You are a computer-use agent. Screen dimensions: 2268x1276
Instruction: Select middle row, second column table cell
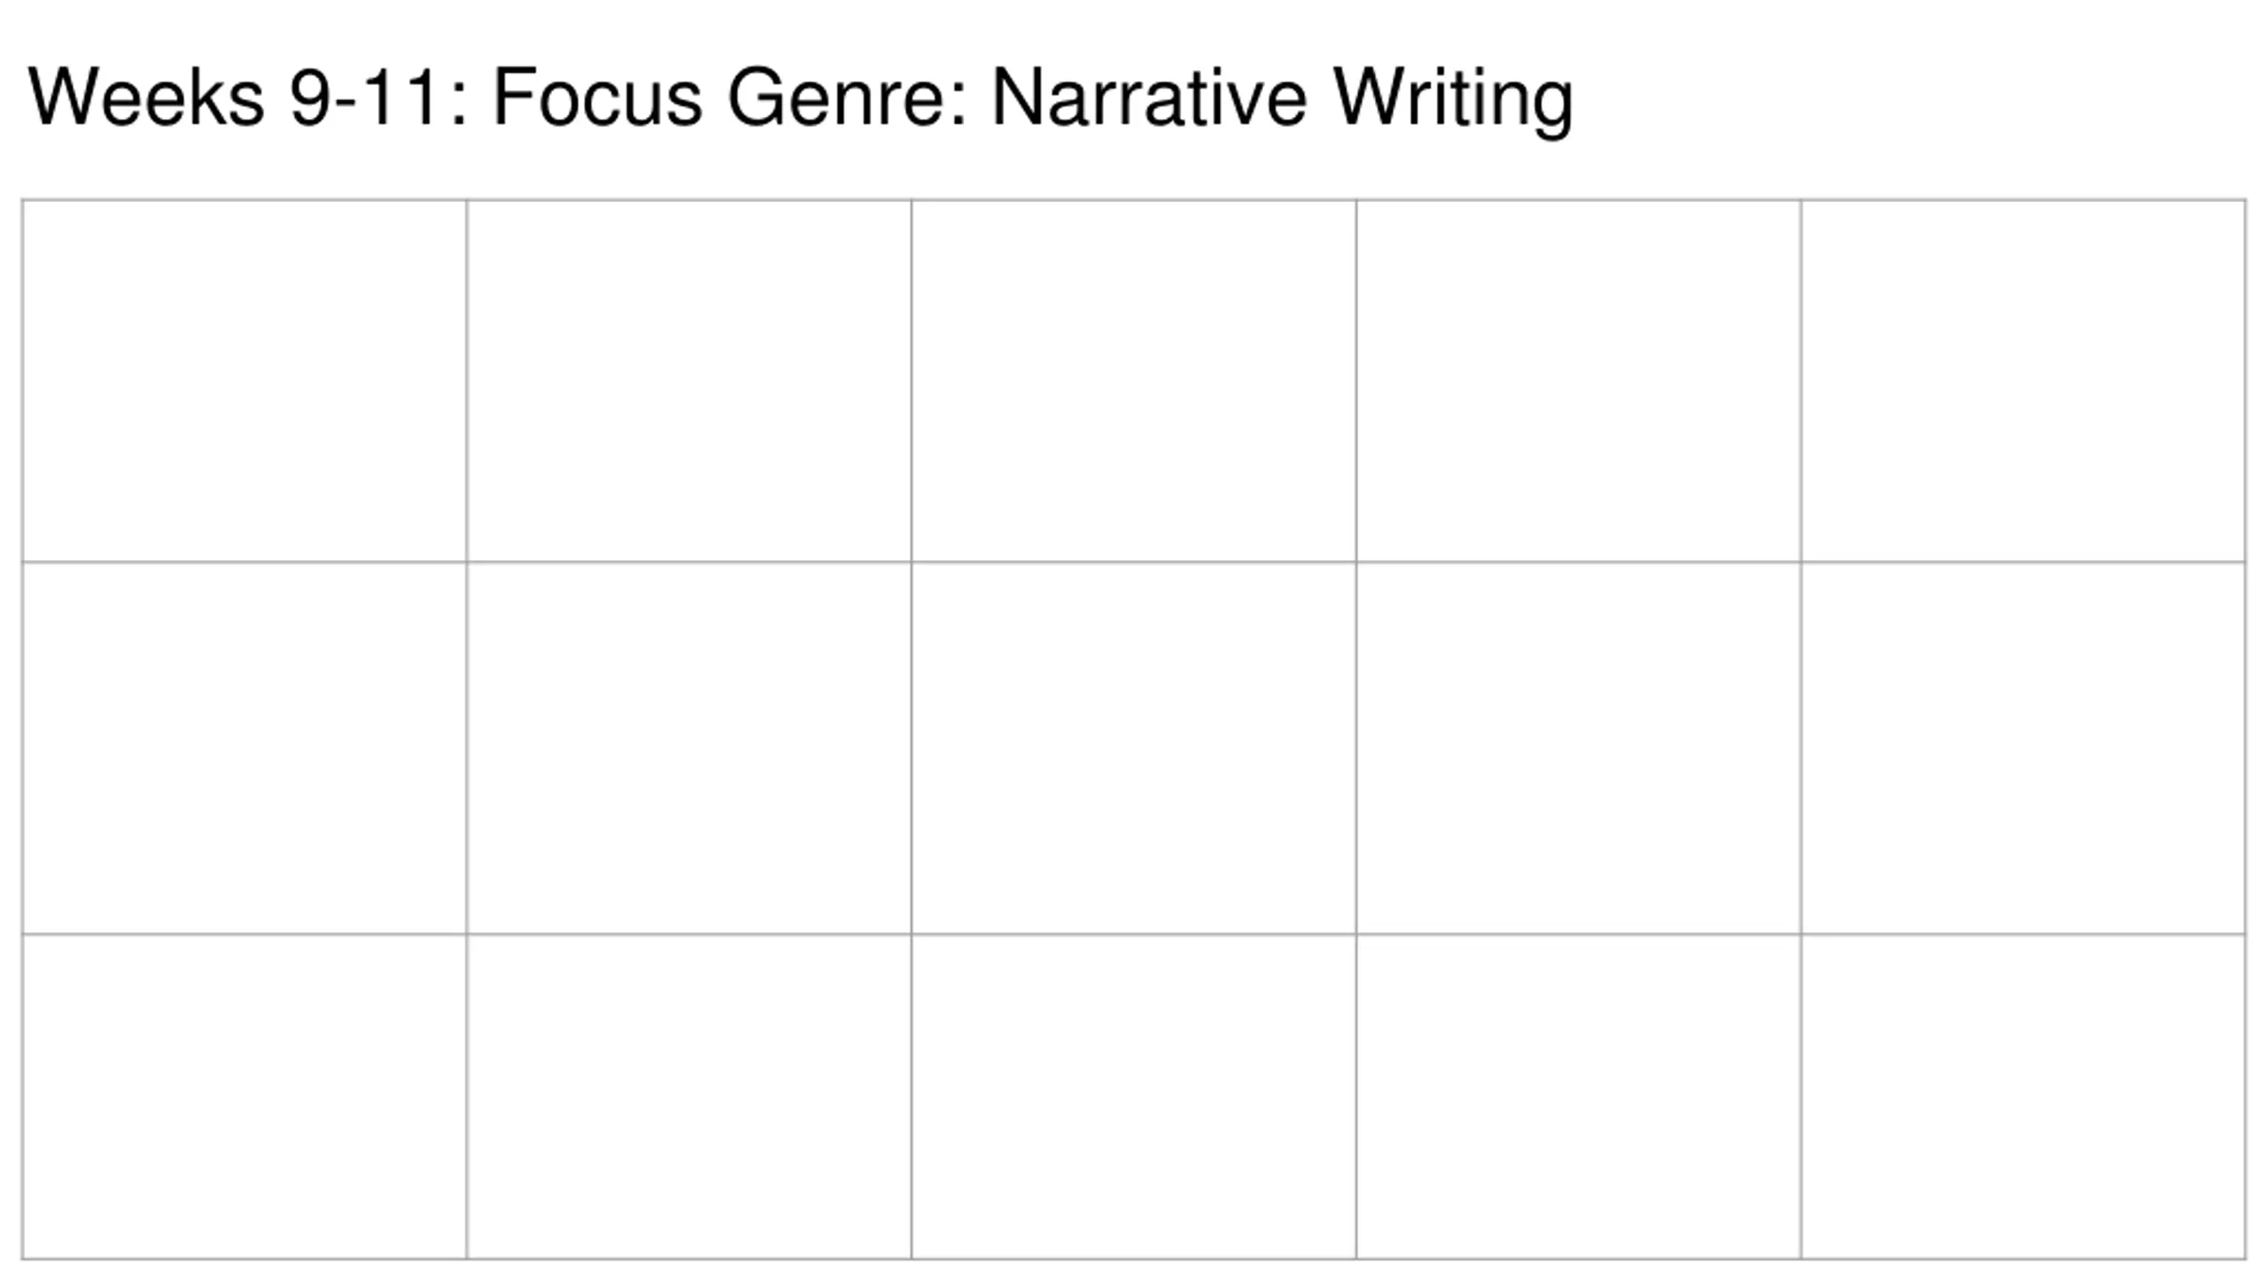[689, 748]
